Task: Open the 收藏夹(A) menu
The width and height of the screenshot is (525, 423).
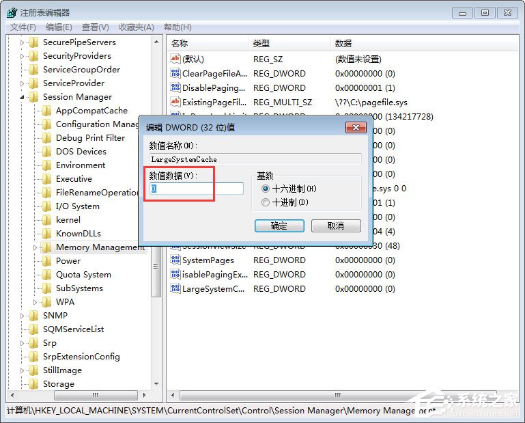Action: (137, 27)
